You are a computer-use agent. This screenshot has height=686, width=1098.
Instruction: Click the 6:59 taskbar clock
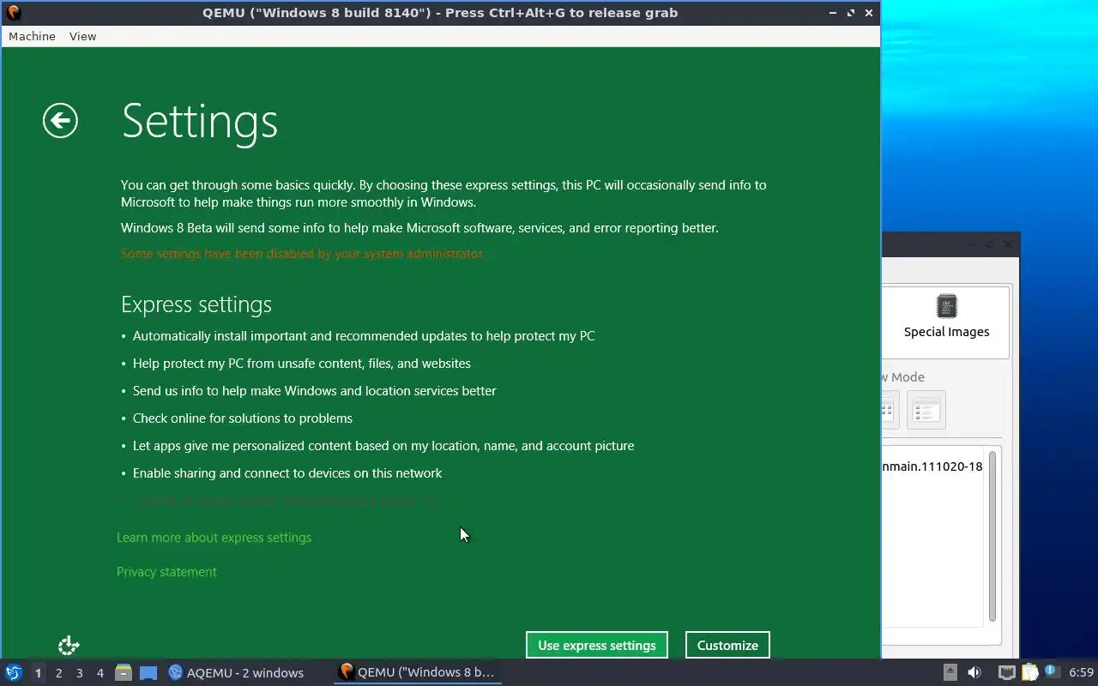point(1081,673)
